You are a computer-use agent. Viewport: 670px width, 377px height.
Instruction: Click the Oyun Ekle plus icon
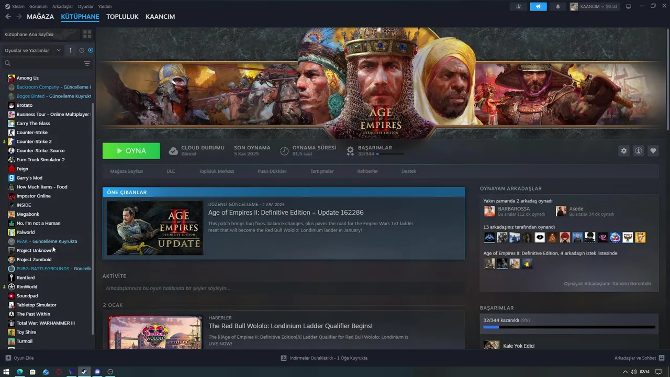click(x=8, y=358)
